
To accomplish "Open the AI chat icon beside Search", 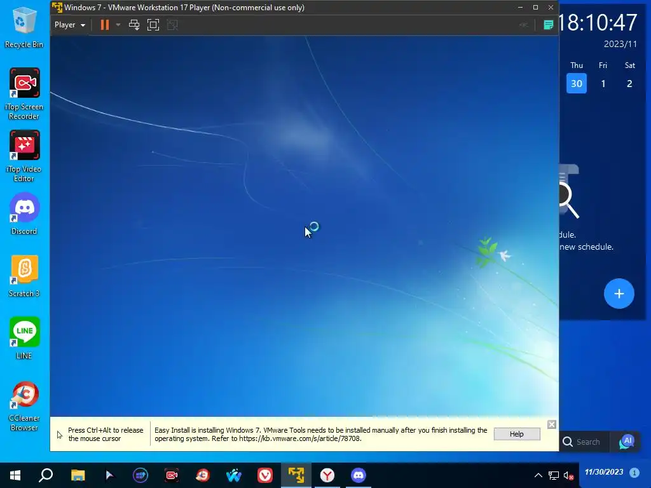I will [626, 442].
